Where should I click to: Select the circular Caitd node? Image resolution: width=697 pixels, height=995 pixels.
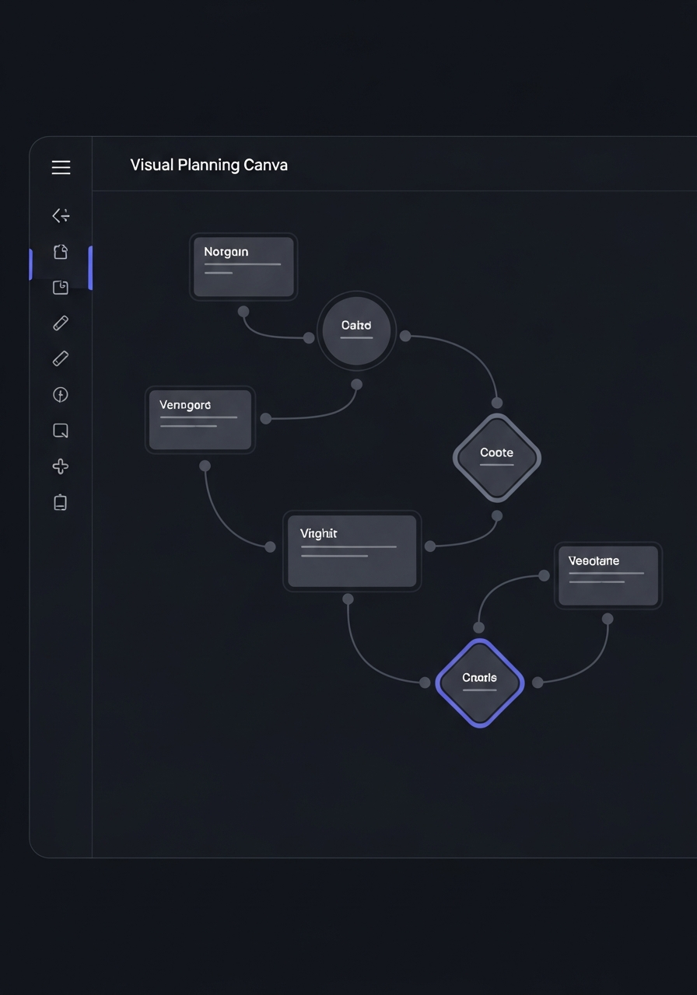tap(356, 330)
